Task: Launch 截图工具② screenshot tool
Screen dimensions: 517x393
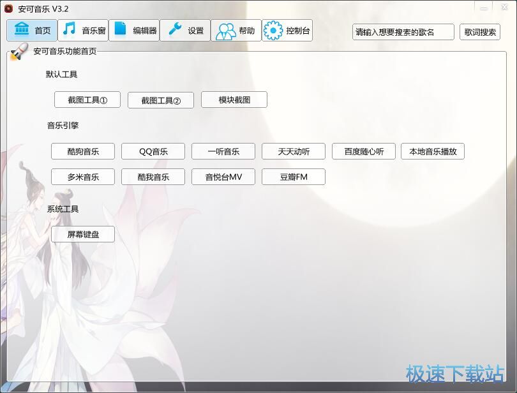Action: coord(161,100)
